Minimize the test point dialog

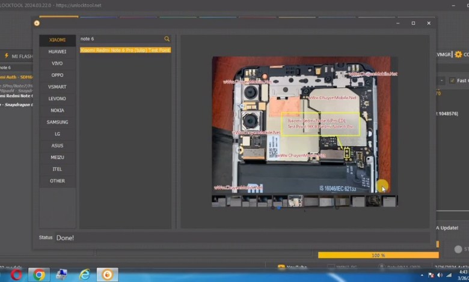[398, 23]
